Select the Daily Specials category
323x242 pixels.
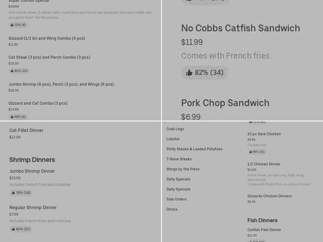point(178,179)
